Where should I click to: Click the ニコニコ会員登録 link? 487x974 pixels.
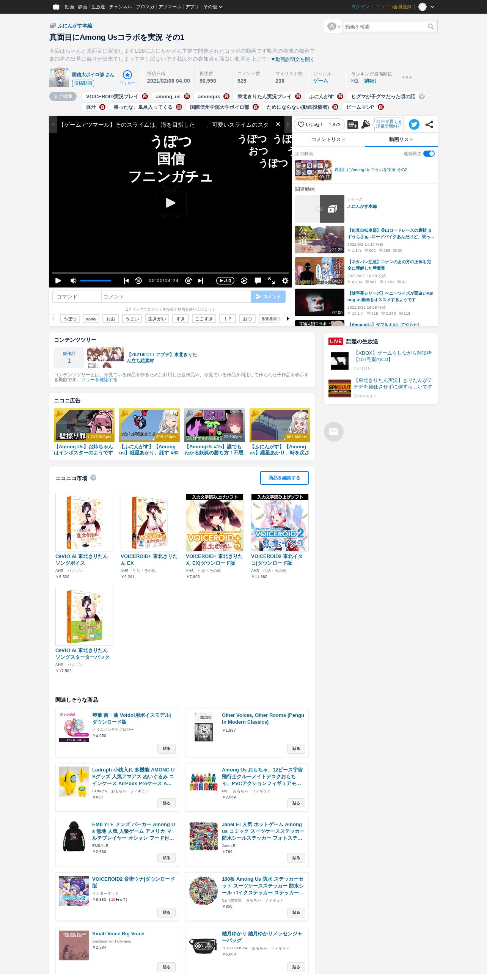coord(393,7)
